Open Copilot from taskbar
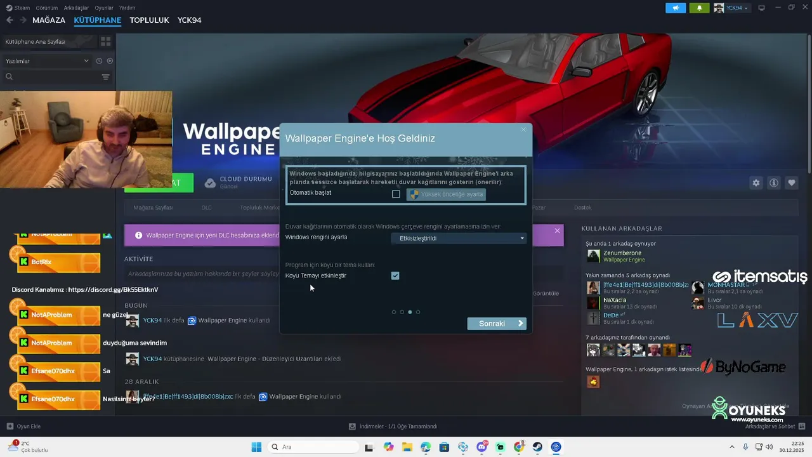Screen dimensions: 812x457 [388, 447]
